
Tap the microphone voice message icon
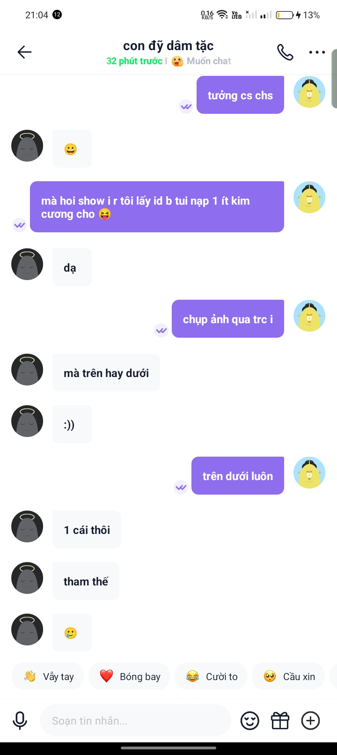coord(20,721)
